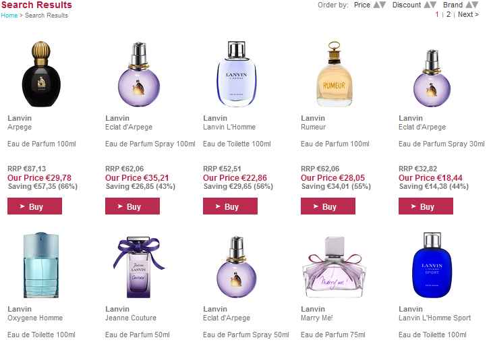491x344 pixels.
Task: Sort by Brand ascending arrow
Action: point(469,5)
